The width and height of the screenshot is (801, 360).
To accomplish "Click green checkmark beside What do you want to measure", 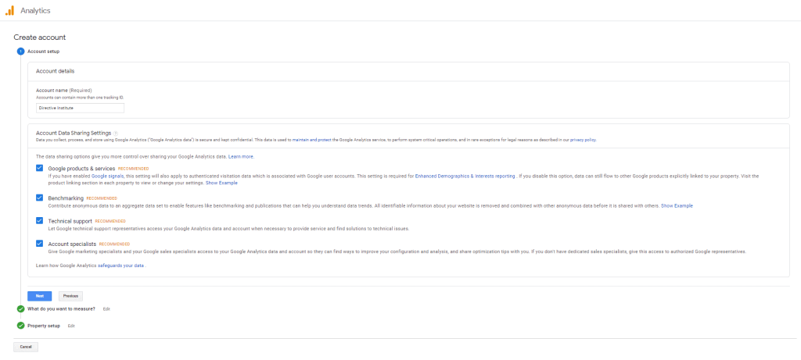I will coord(20,309).
